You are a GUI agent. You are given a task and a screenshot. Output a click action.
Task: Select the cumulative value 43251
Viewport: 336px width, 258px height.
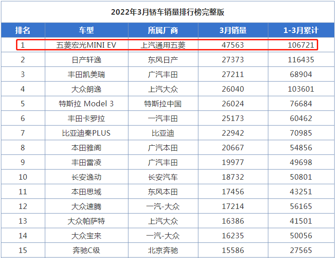(x=301, y=192)
